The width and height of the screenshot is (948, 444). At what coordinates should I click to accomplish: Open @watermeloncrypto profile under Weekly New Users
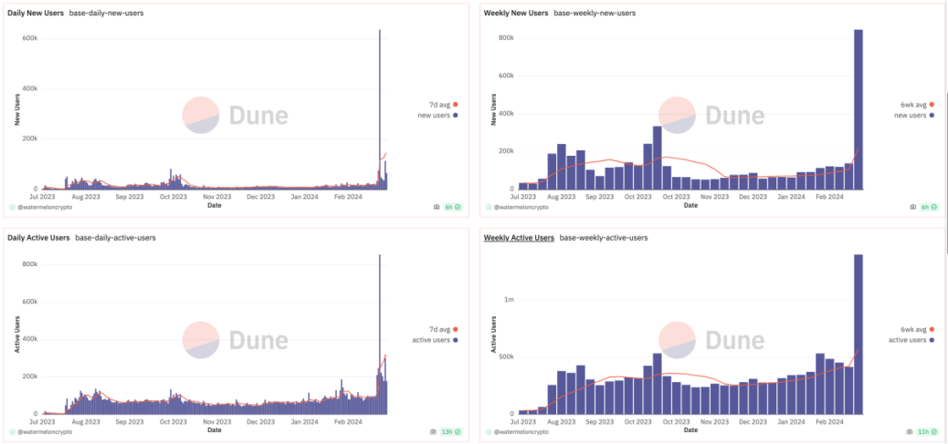pos(521,207)
